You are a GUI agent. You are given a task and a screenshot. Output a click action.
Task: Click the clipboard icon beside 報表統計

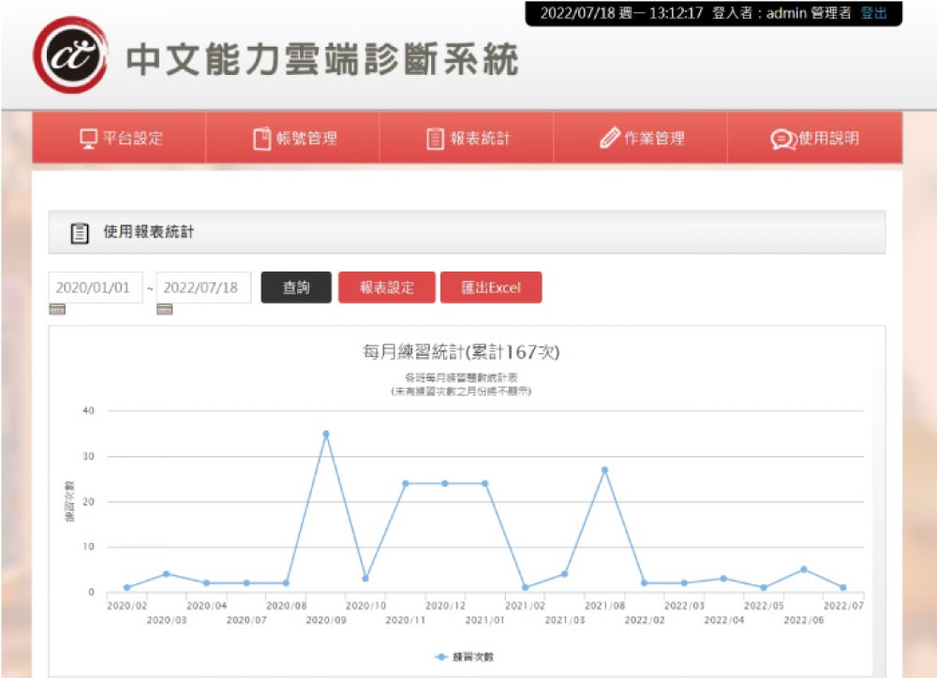[x=435, y=139]
